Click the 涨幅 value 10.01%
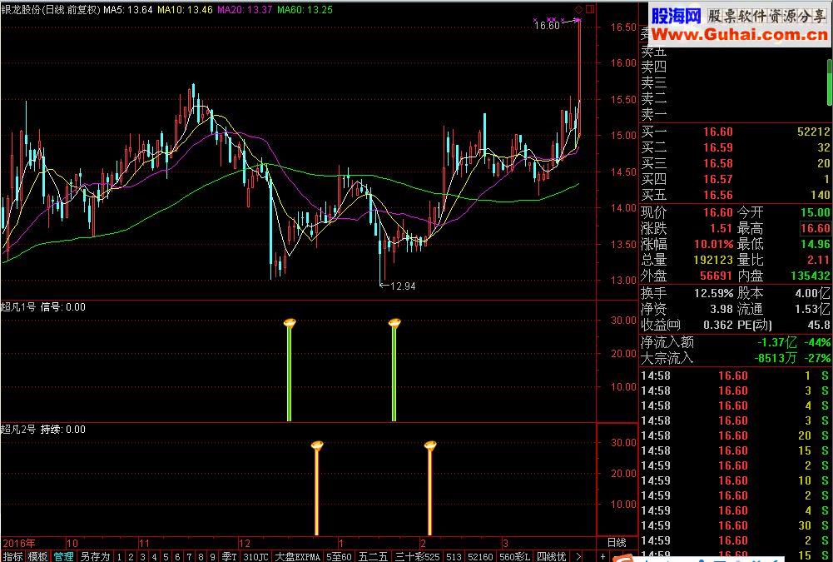The width and height of the screenshot is (833, 562). tap(713, 244)
